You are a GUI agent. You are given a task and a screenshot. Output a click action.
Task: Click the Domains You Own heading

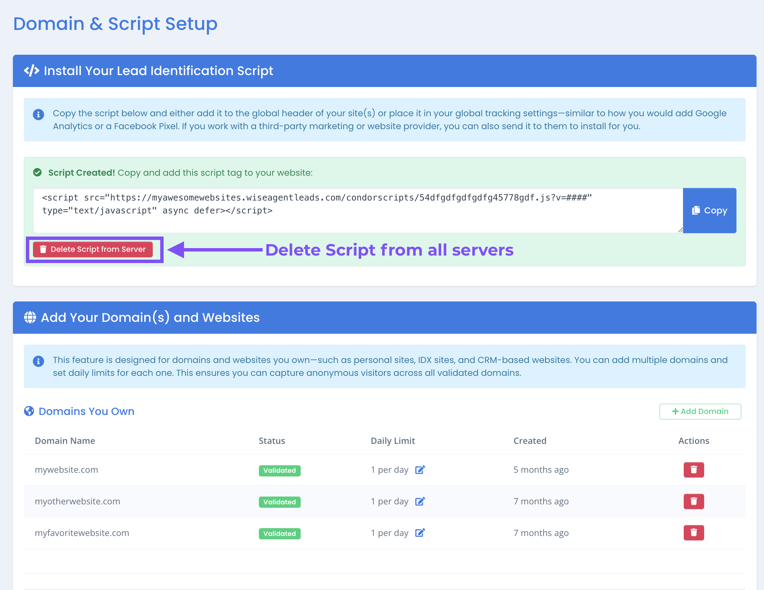(86, 411)
